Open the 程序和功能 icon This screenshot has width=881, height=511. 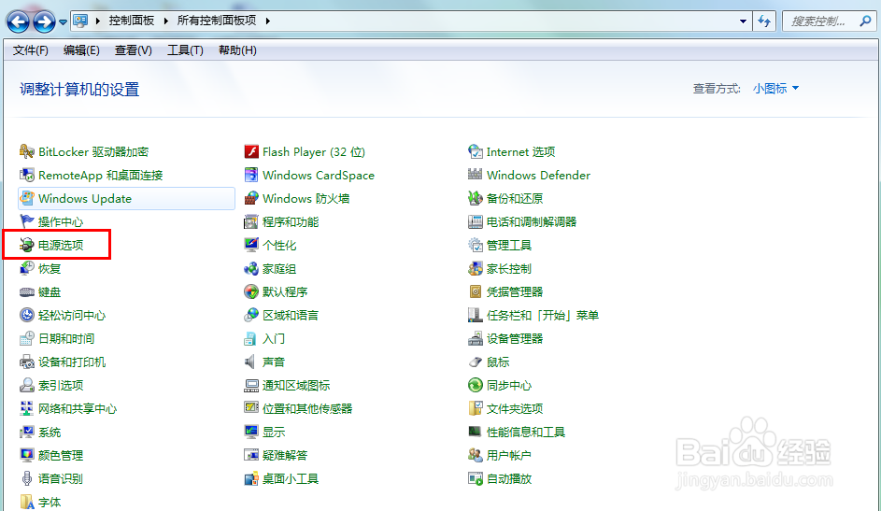pyautogui.click(x=251, y=221)
